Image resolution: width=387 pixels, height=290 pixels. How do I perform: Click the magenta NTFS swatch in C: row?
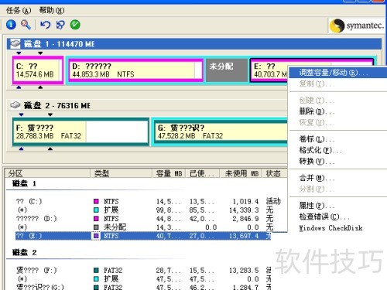[96, 201]
